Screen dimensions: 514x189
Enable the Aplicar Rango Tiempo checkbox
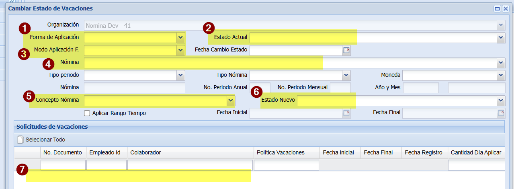pyautogui.click(x=87, y=113)
